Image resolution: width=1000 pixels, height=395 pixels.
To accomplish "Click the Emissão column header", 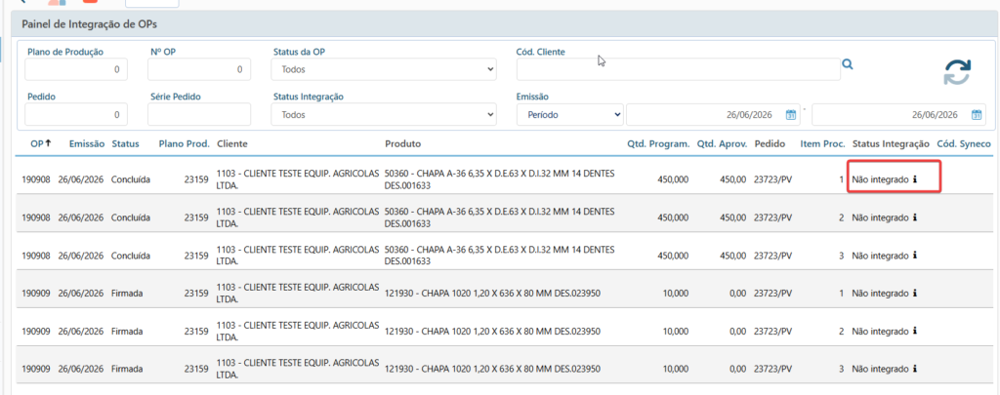I will click(87, 144).
